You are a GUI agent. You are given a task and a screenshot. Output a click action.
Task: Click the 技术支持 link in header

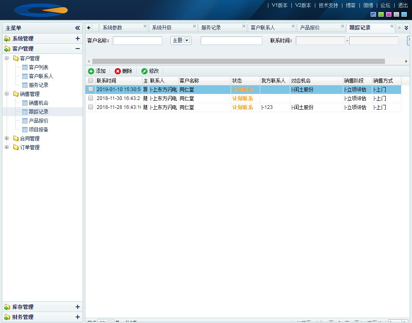328,5
